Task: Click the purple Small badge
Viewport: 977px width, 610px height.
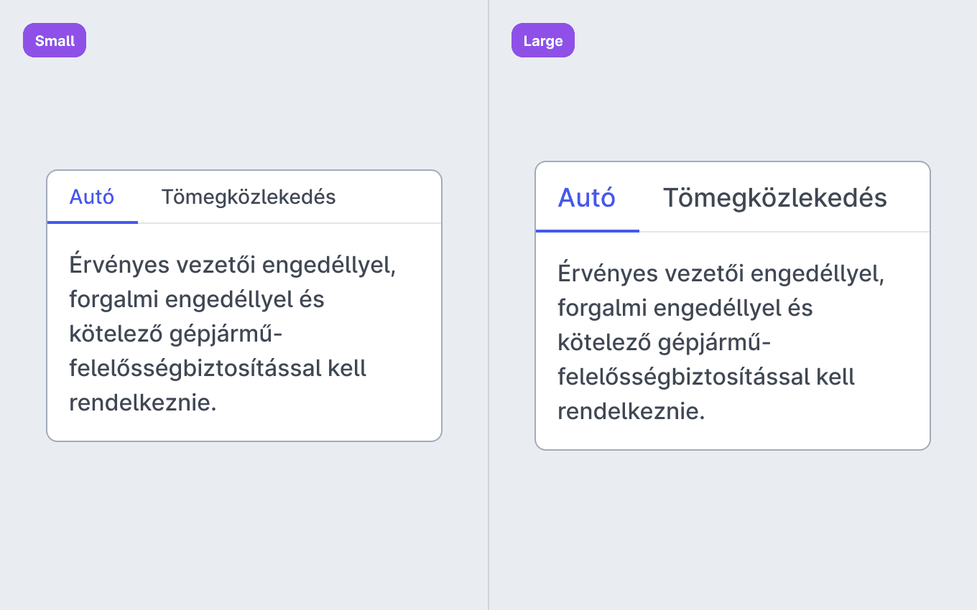Action: click(55, 40)
